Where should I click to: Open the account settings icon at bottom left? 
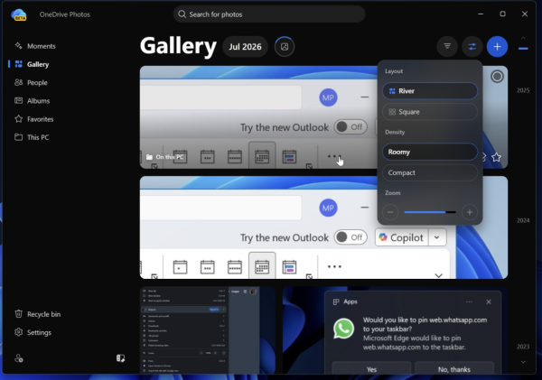point(19,358)
